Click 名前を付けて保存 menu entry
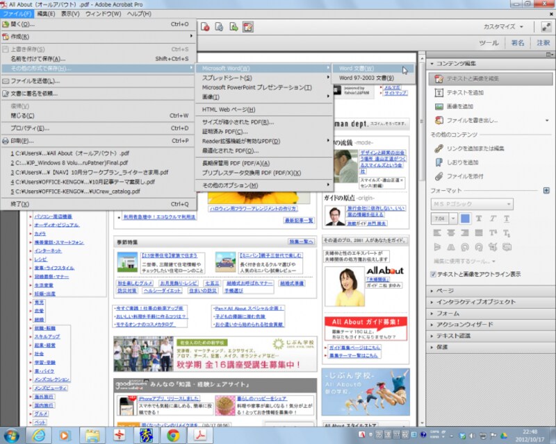This screenshot has height=444, width=556. (x=98, y=59)
